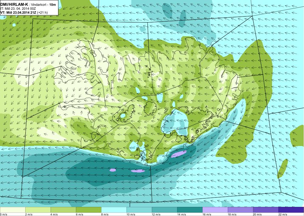
Task: Click the largest purple wind patch off the southeast coast
Action: [178, 154]
